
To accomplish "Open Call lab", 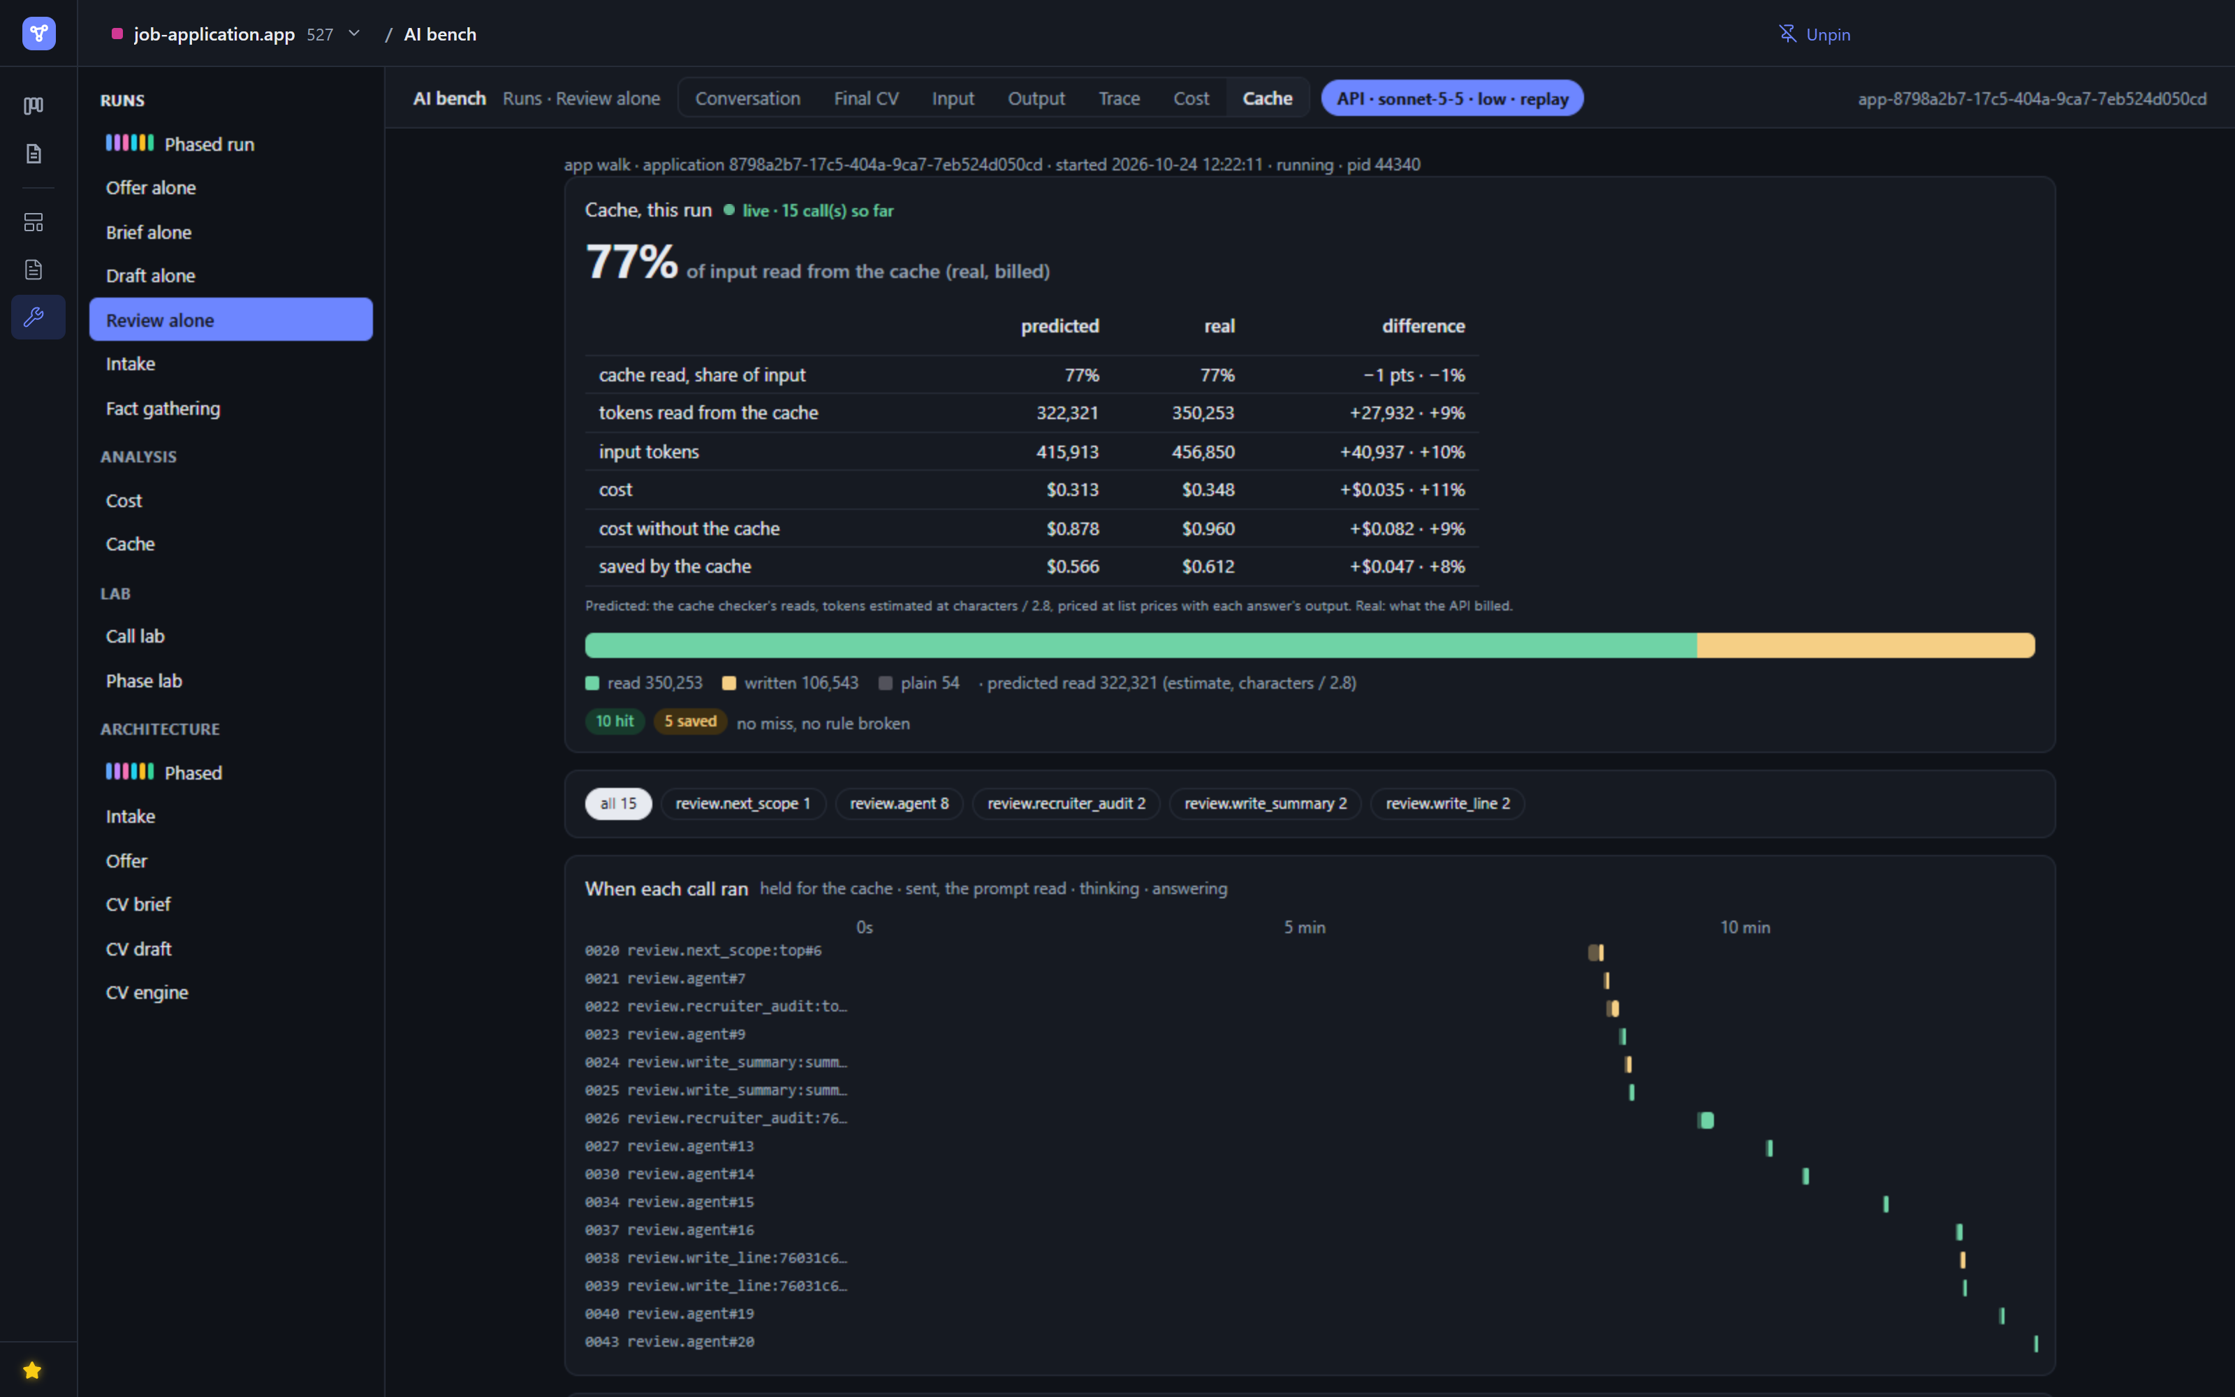I will 231,636.
